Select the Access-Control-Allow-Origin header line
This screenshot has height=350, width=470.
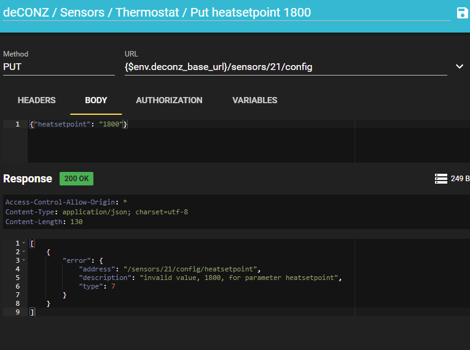(x=66, y=202)
